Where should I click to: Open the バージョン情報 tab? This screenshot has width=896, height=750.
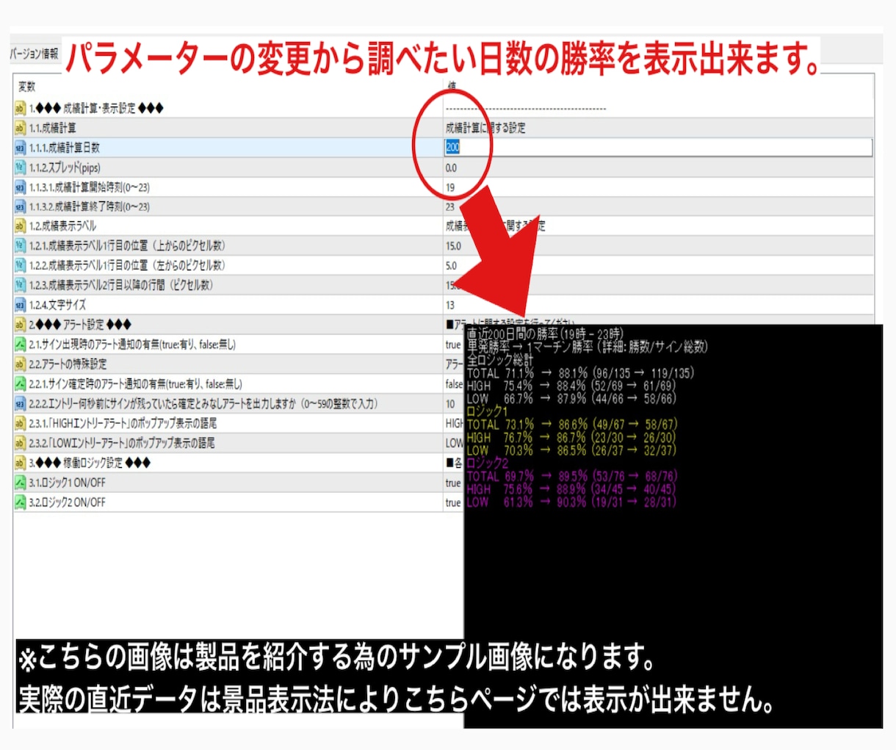(x=35, y=54)
